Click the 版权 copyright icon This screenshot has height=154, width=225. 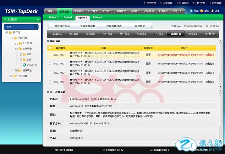(202, 11)
